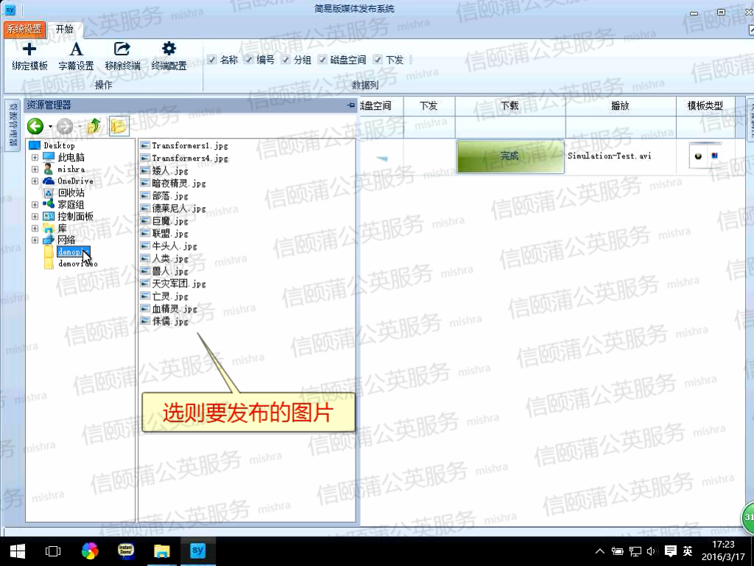The height and width of the screenshot is (566, 754).
Task: Click the 完成 download status button
Action: click(x=510, y=156)
